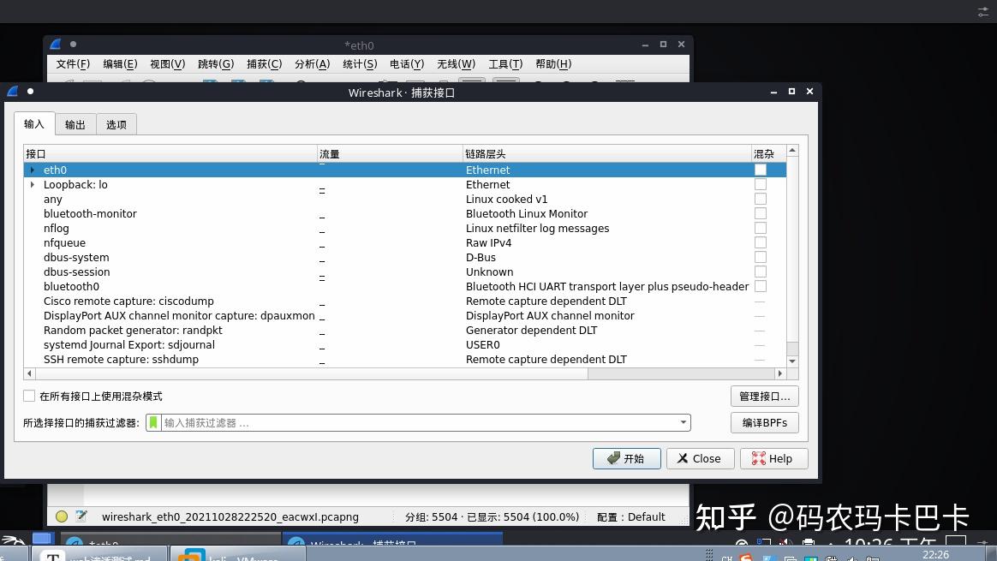
Task: Select the nflog interface row
Action: (404, 229)
